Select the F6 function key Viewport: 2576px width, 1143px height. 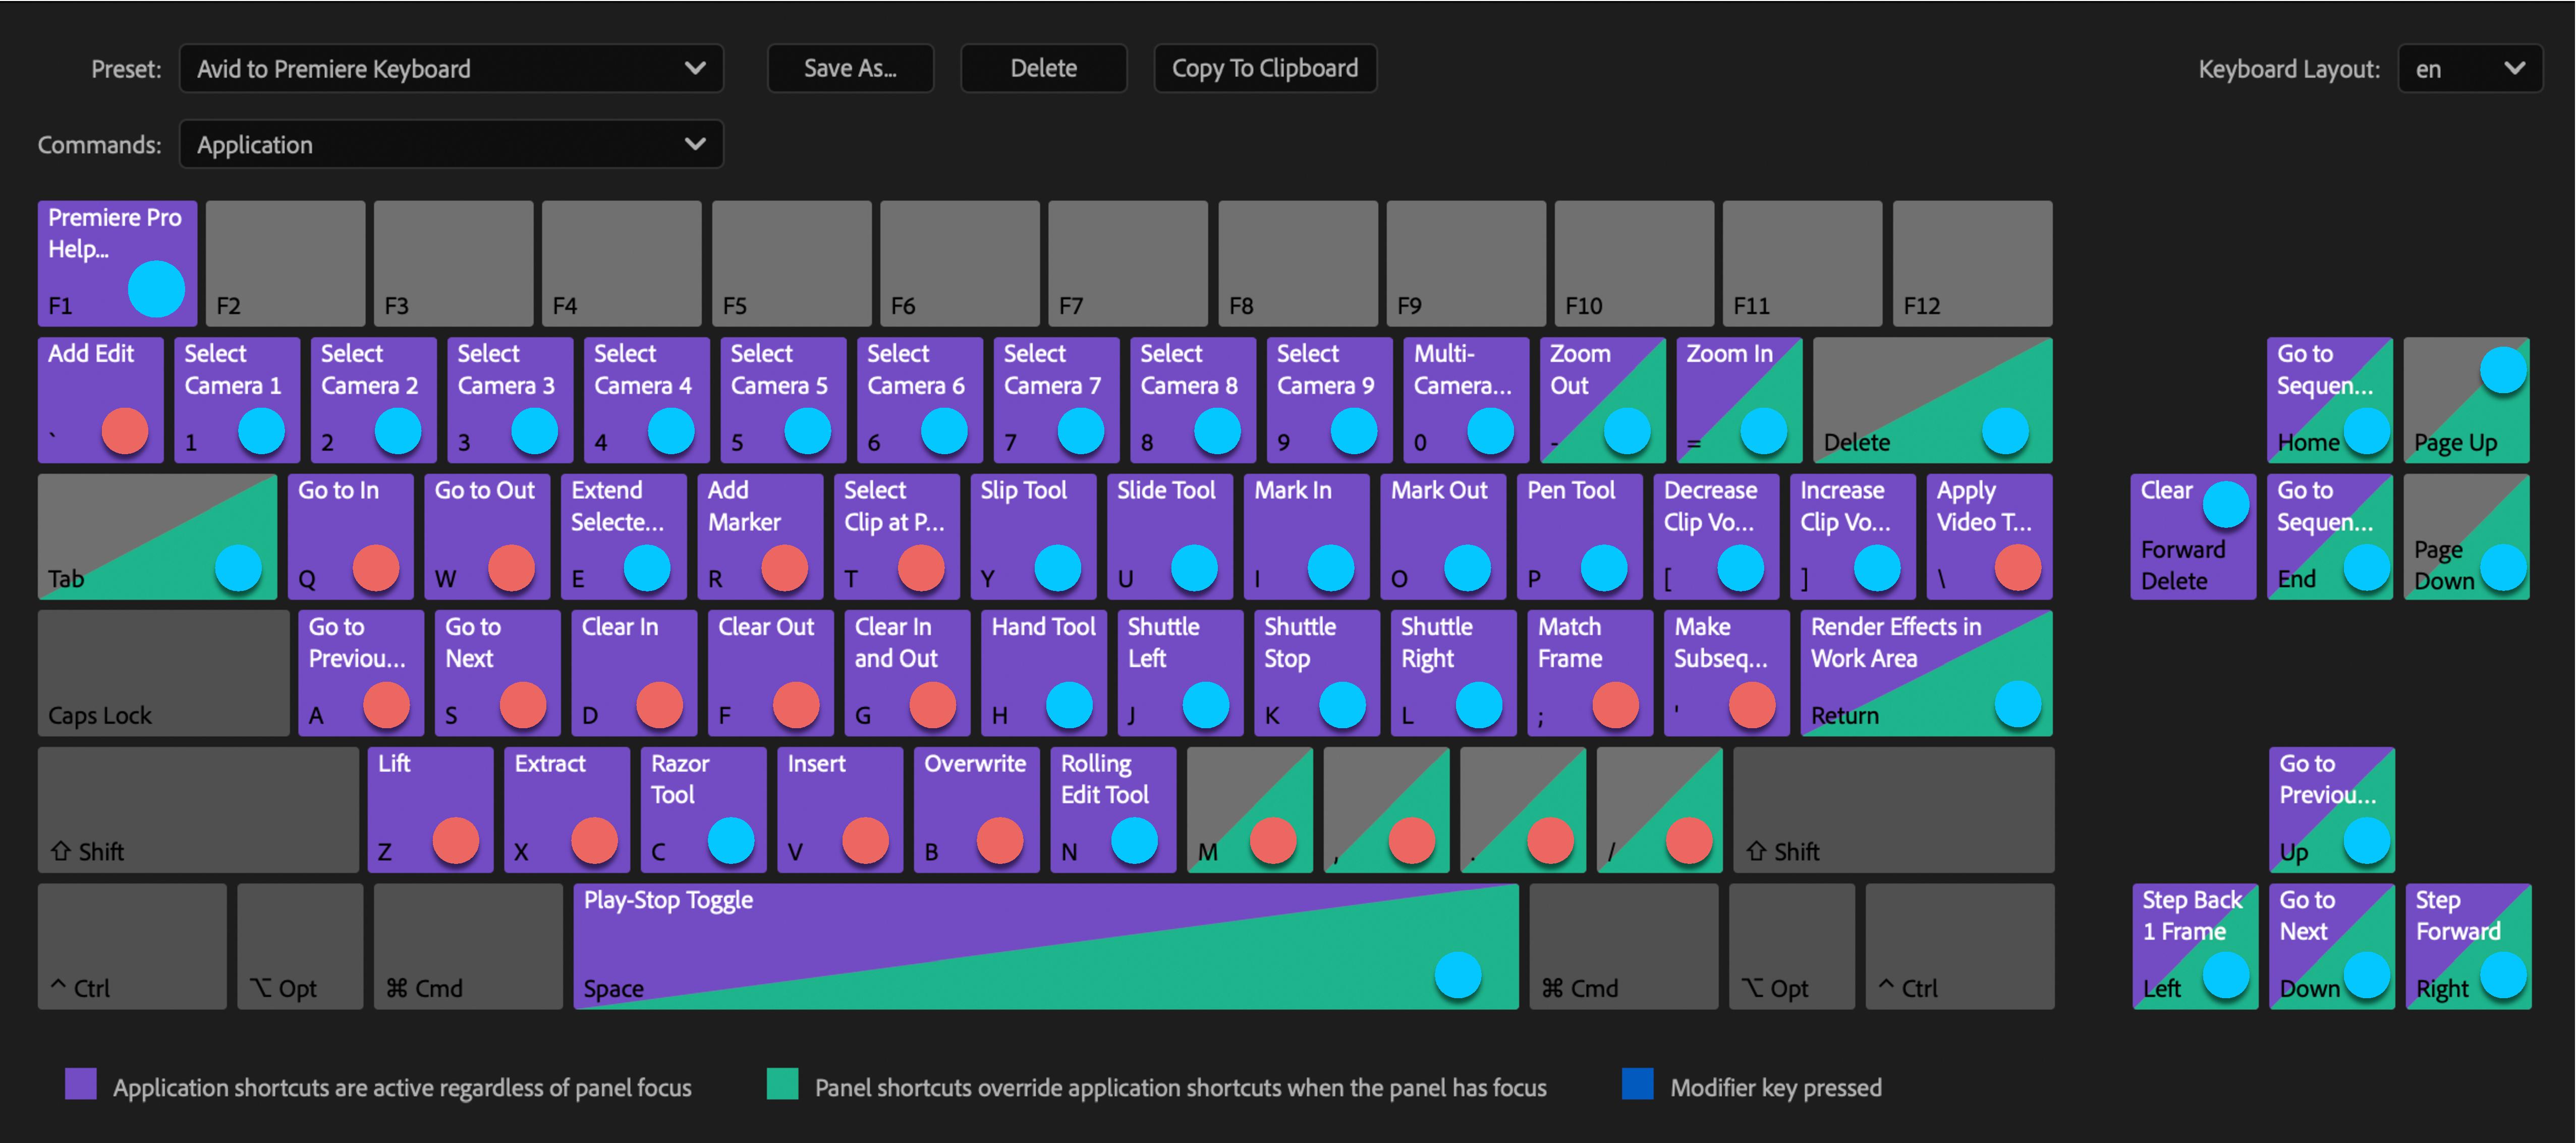(x=960, y=263)
